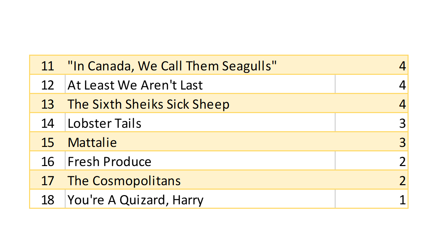
Task: Select the Fresh Produce cell
Action: click(109, 161)
